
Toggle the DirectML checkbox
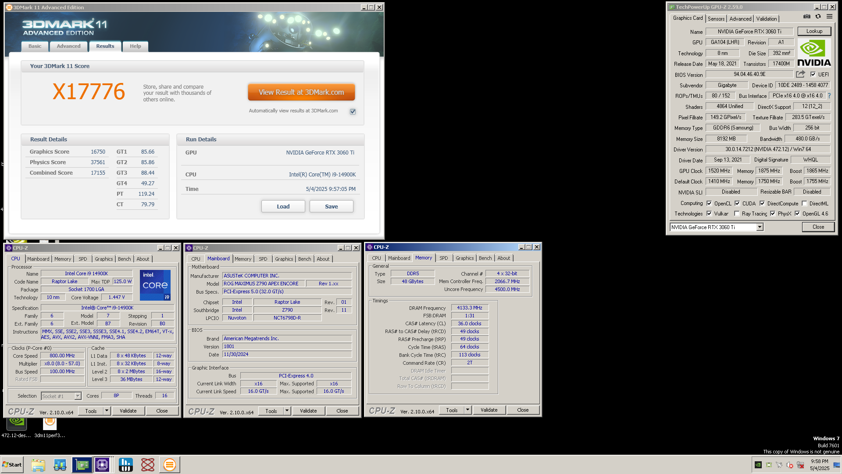pyautogui.click(x=804, y=204)
